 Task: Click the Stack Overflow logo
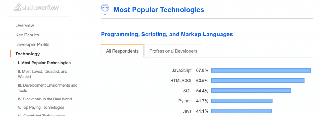pyautogui.click(x=36, y=7)
